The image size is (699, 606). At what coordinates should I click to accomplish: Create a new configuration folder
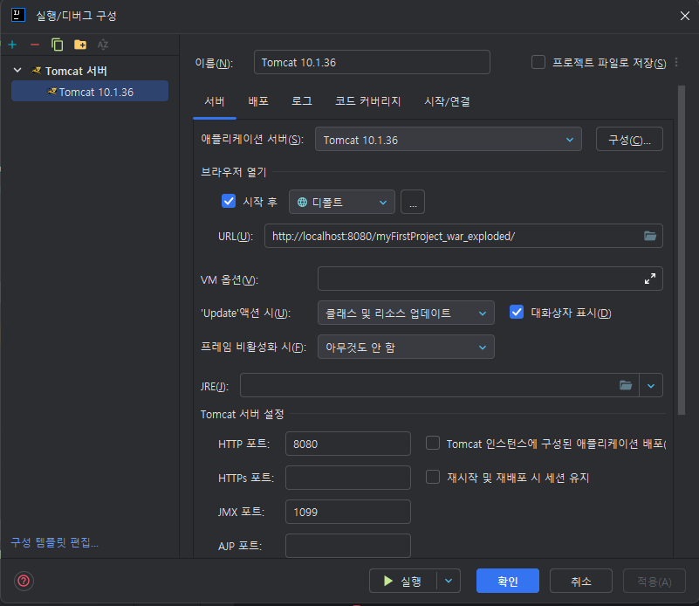click(x=80, y=45)
